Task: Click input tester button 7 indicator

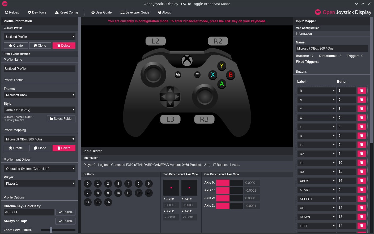Action: click(x=88, y=193)
